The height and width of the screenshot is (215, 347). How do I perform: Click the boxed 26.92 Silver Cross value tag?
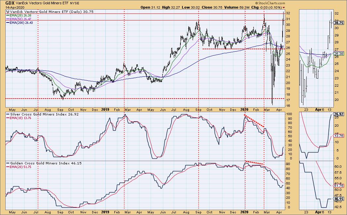pyautogui.click(x=339, y=114)
